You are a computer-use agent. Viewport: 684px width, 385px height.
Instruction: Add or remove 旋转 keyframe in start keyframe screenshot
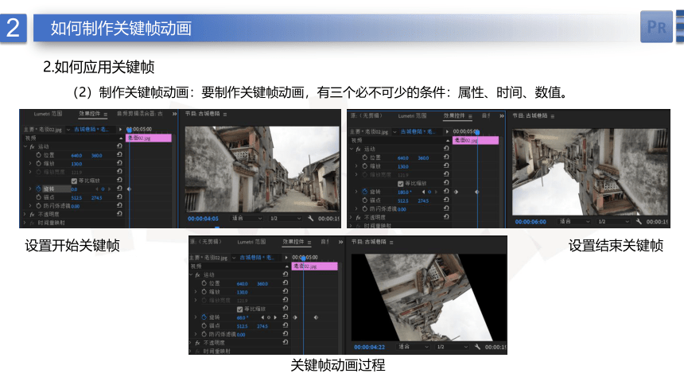click(x=103, y=189)
